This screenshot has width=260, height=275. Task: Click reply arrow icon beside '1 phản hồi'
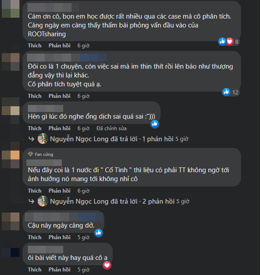point(31,139)
